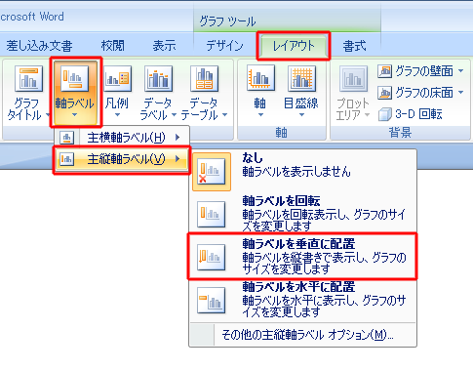The width and height of the screenshot is (473, 371).
Task: Switch to the デザイン tab
Action: pos(225,46)
